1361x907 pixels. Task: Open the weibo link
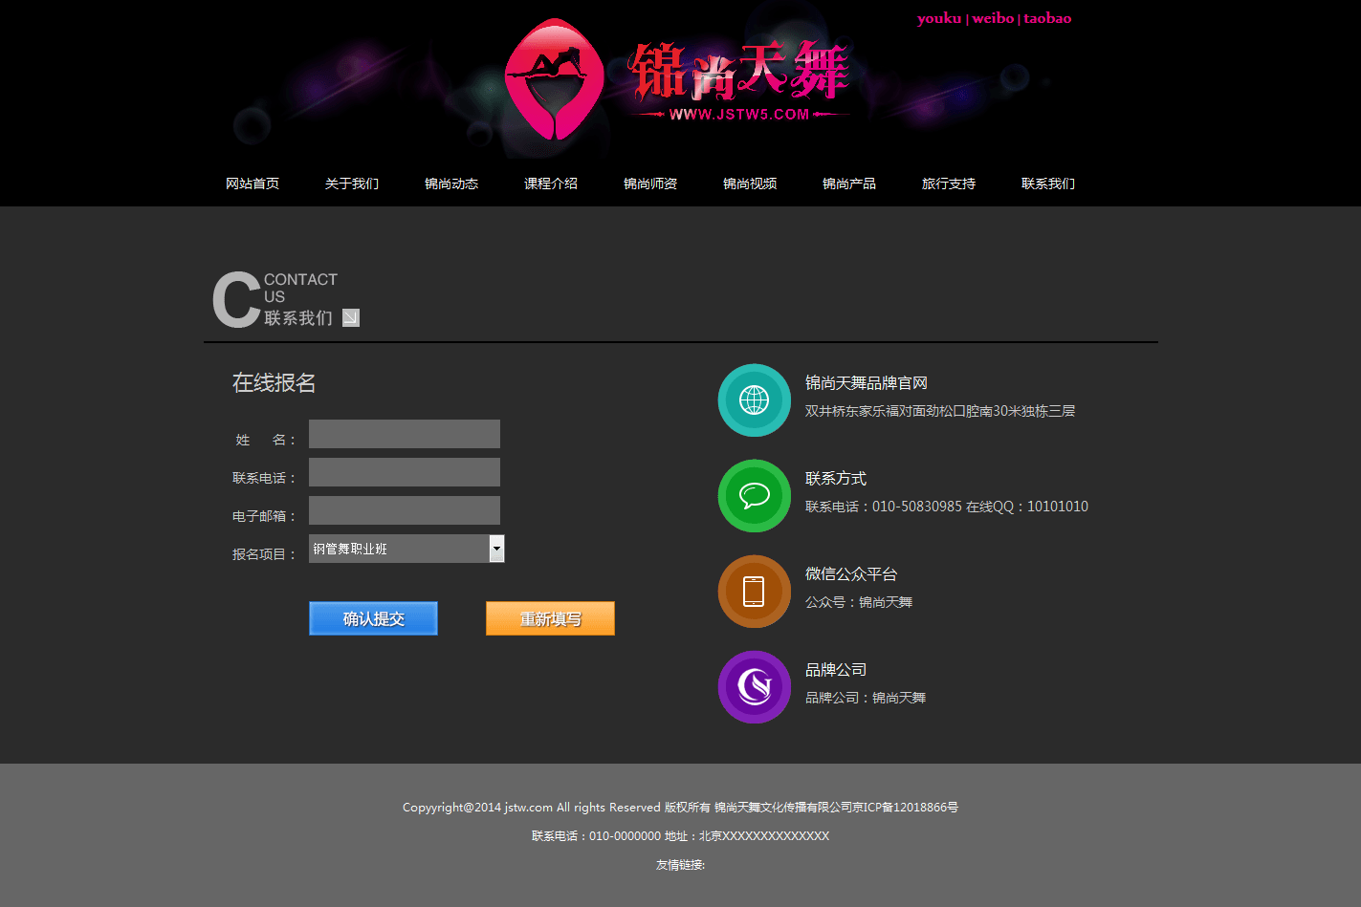993,18
